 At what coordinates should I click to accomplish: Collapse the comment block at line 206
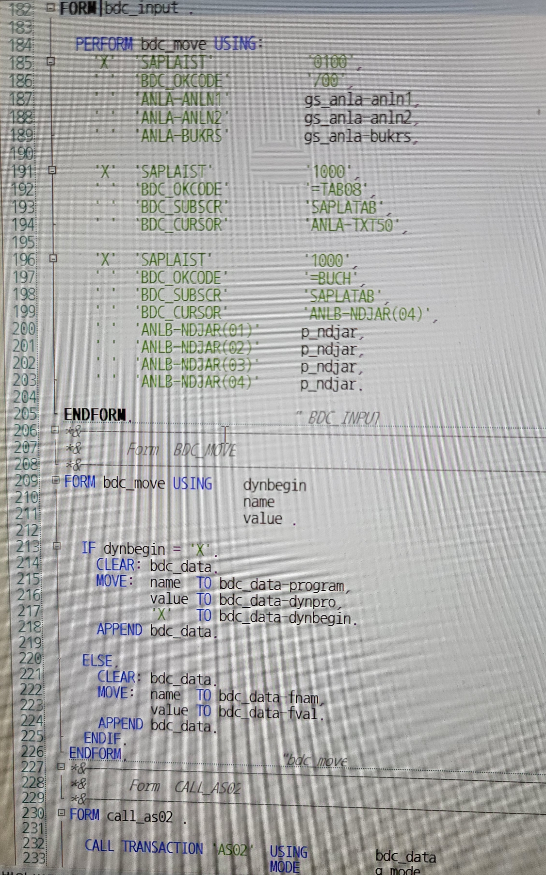55,430
